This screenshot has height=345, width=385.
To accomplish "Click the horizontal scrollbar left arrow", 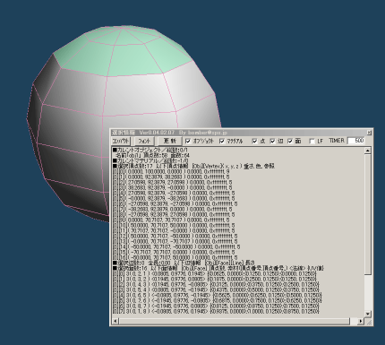I will [x=115, y=321].
